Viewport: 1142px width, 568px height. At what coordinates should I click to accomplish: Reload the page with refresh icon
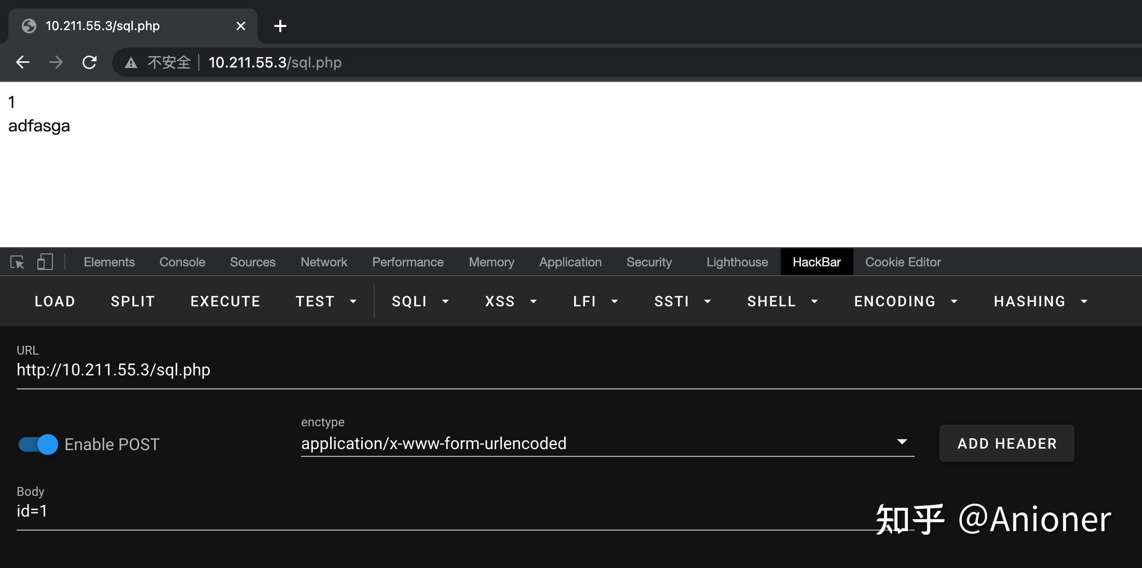click(89, 62)
